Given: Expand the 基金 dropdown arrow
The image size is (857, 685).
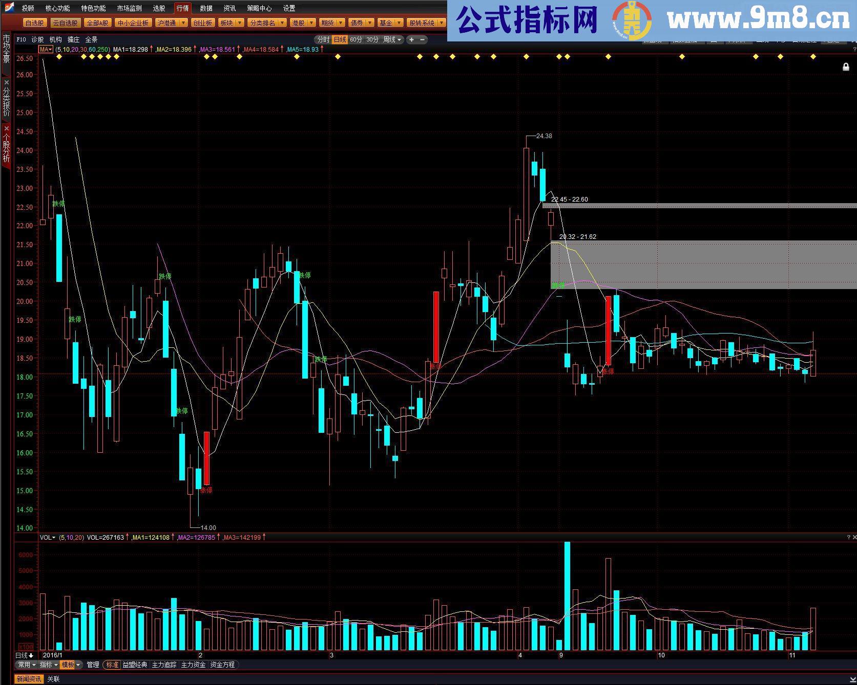Looking at the screenshot, I should tap(399, 23).
